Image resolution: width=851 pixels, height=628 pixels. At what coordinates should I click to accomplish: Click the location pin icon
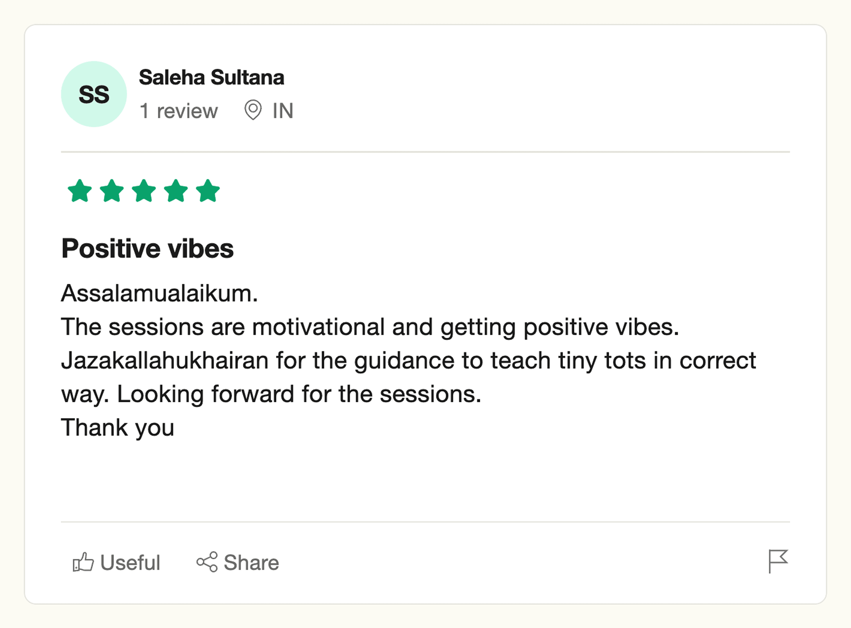pyautogui.click(x=253, y=110)
